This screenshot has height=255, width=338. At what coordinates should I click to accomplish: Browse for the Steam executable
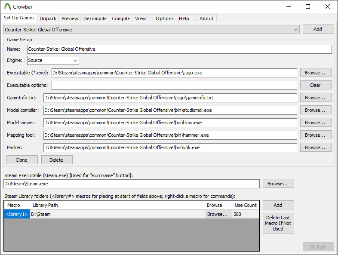[278, 184]
